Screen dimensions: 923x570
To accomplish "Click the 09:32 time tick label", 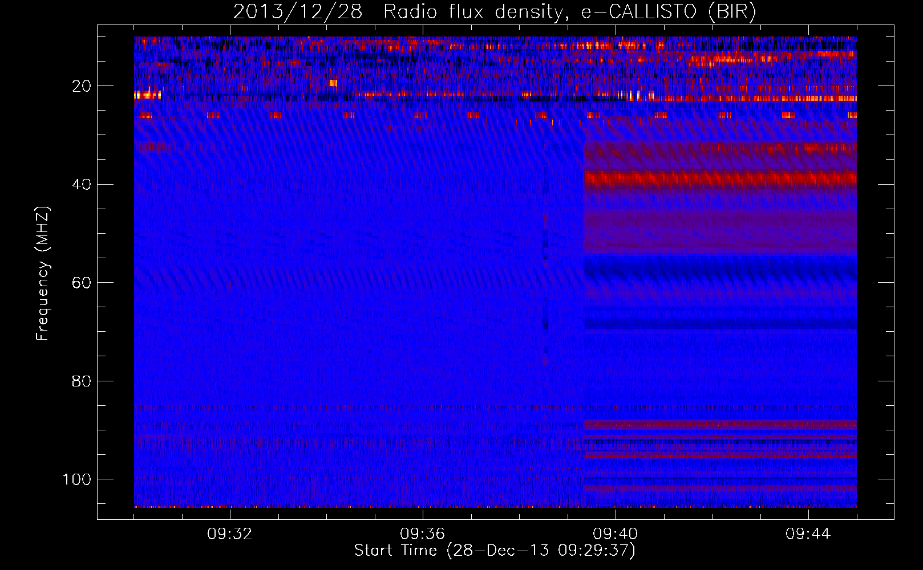I will click(x=230, y=534).
